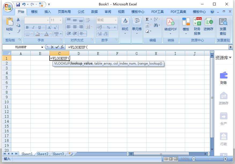The width and height of the screenshot is (235, 164).
Task: Toggle wrap text button
Action: click(x=88, y=20)
